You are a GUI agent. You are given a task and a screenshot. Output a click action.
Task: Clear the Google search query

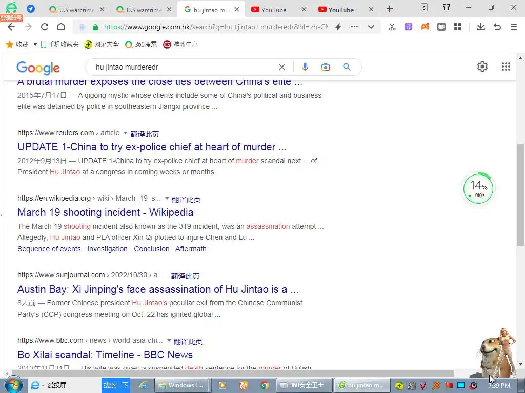click(x=282, y=67)
